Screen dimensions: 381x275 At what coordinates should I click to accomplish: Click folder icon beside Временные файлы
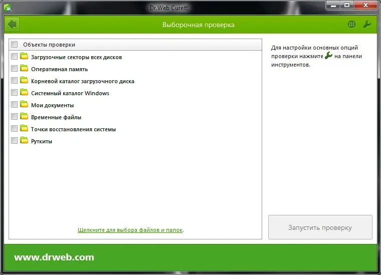[x=24, y=116]
